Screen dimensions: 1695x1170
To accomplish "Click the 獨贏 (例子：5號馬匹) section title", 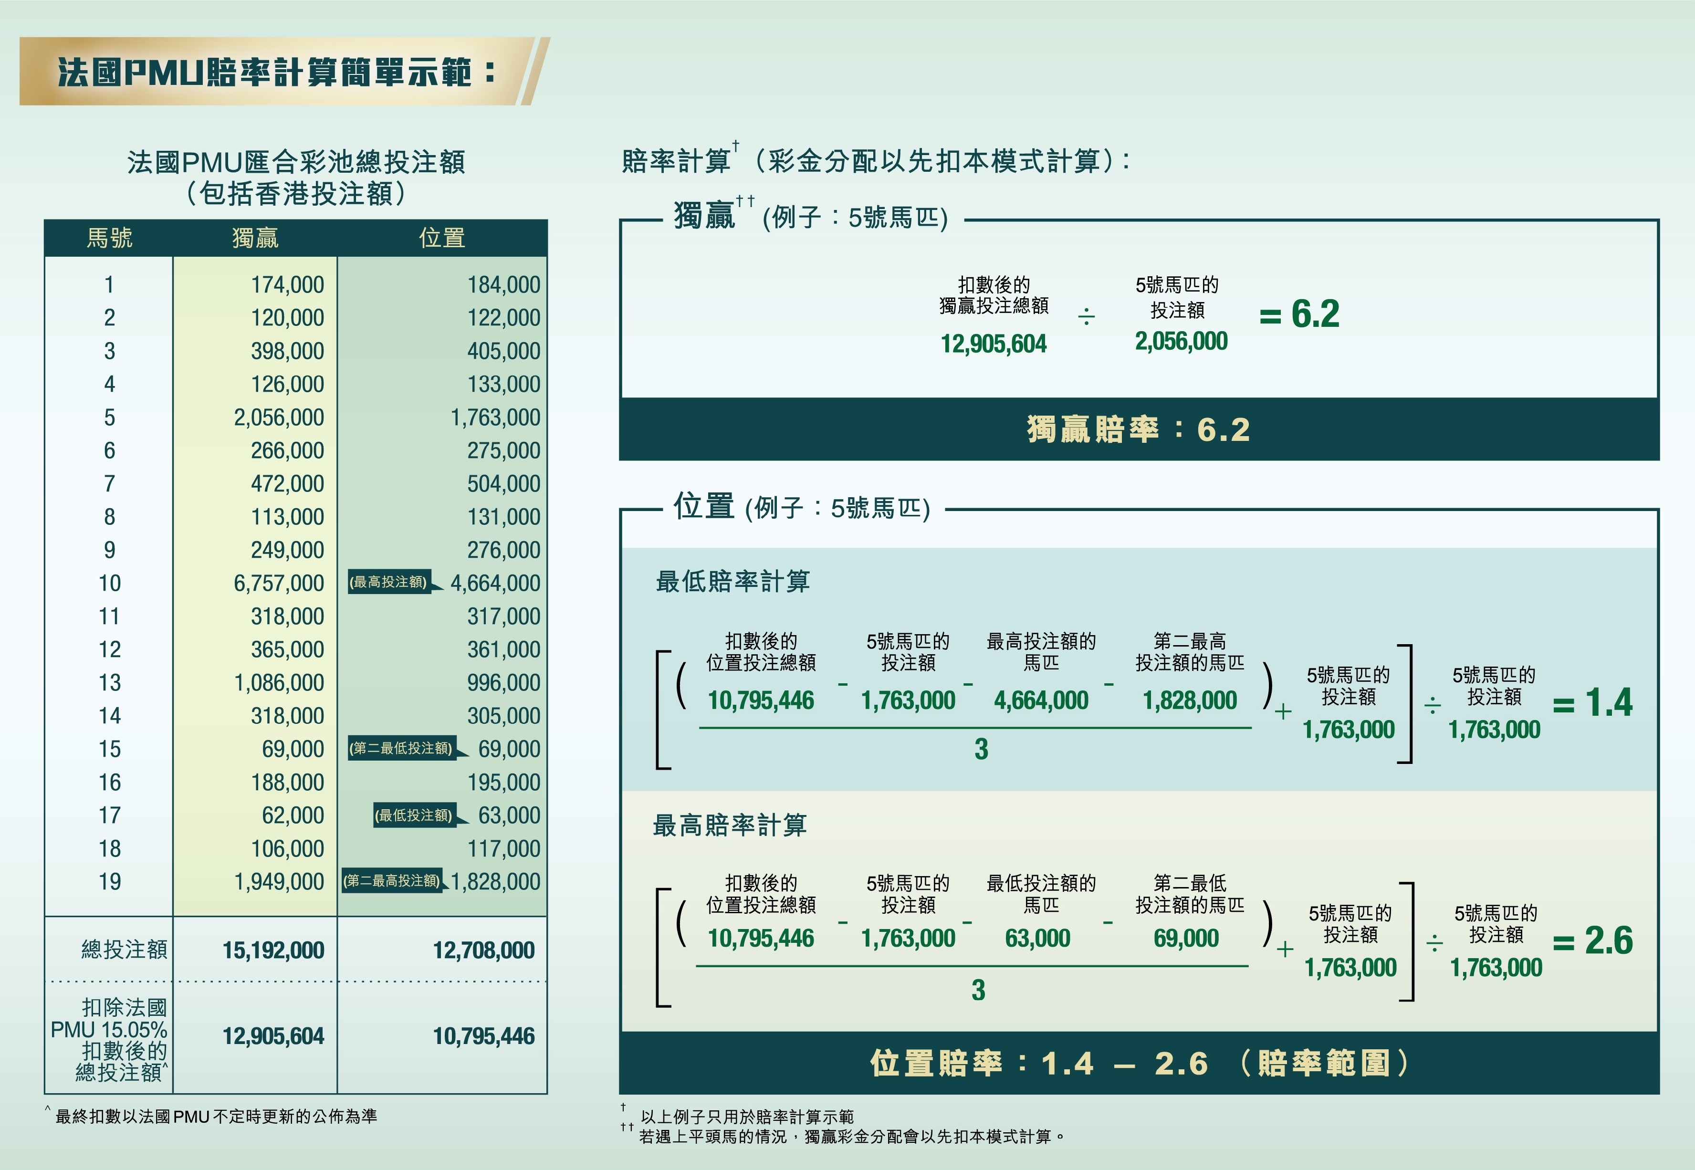I will pyautogui.click(x=810, y=216).
